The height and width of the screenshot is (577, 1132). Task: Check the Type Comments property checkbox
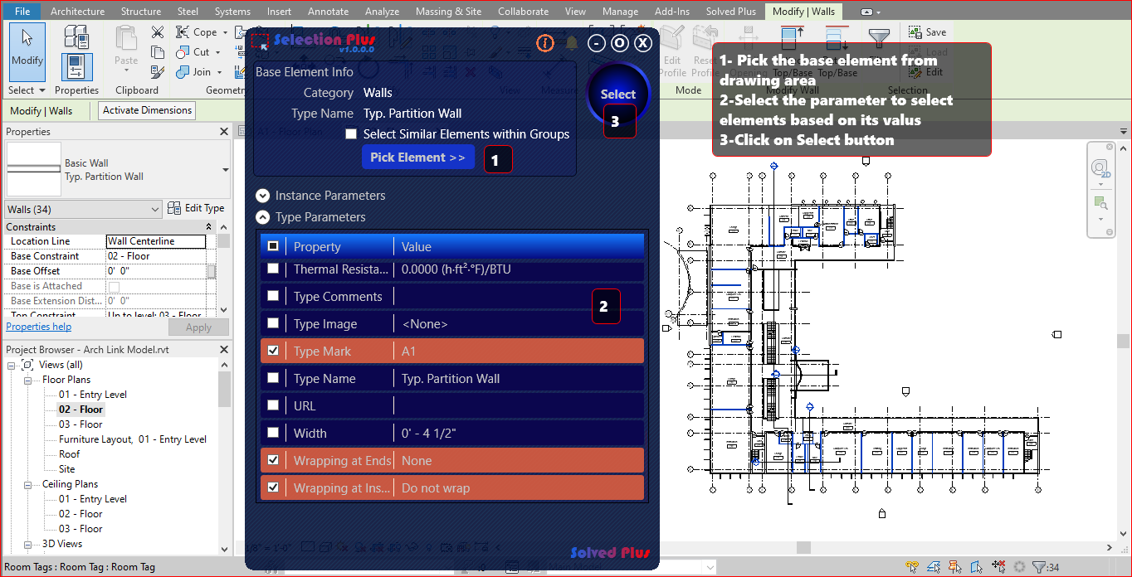point(273,296)
